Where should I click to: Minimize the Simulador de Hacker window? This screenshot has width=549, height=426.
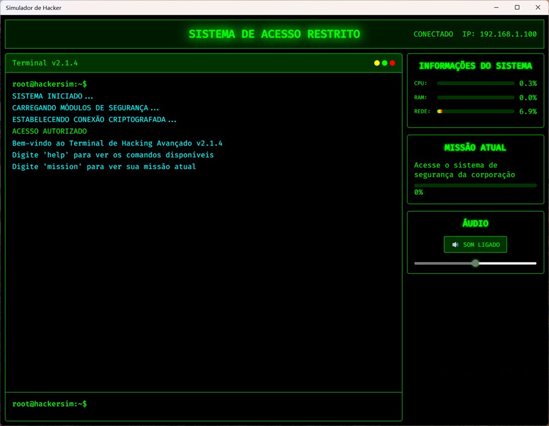pos(496,7)
